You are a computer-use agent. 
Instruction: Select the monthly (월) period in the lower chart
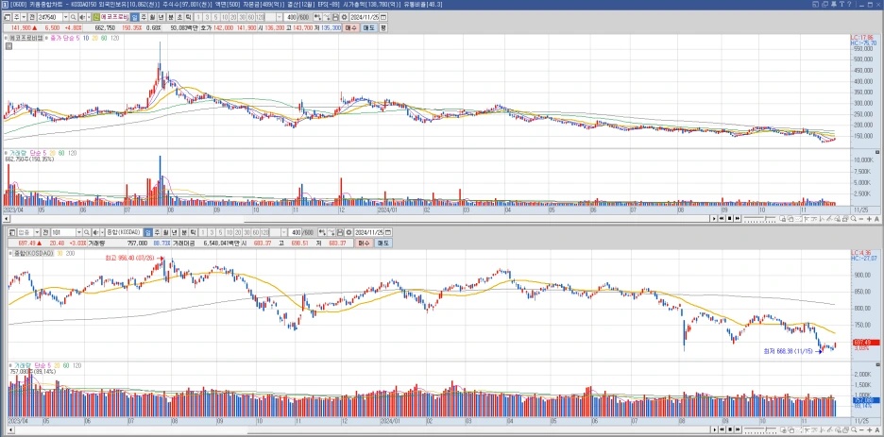[x=166, y=232]
